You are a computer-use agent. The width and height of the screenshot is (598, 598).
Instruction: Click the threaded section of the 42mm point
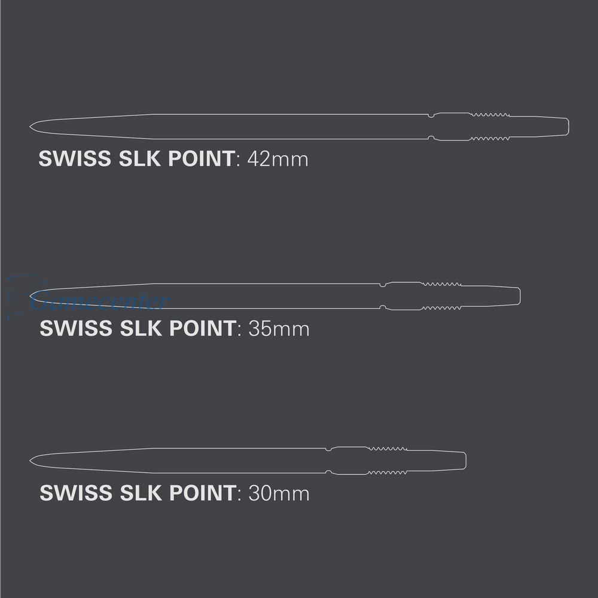[490, 126]
